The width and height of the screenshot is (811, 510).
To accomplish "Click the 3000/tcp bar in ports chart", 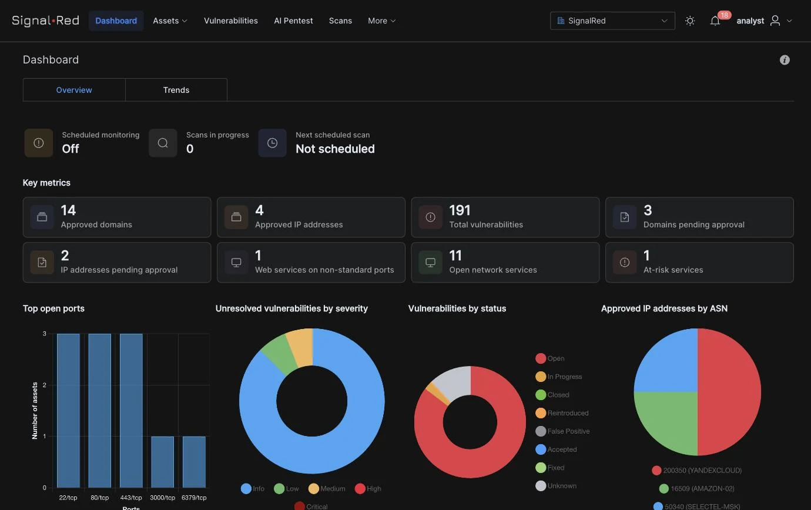I will 162,462.
